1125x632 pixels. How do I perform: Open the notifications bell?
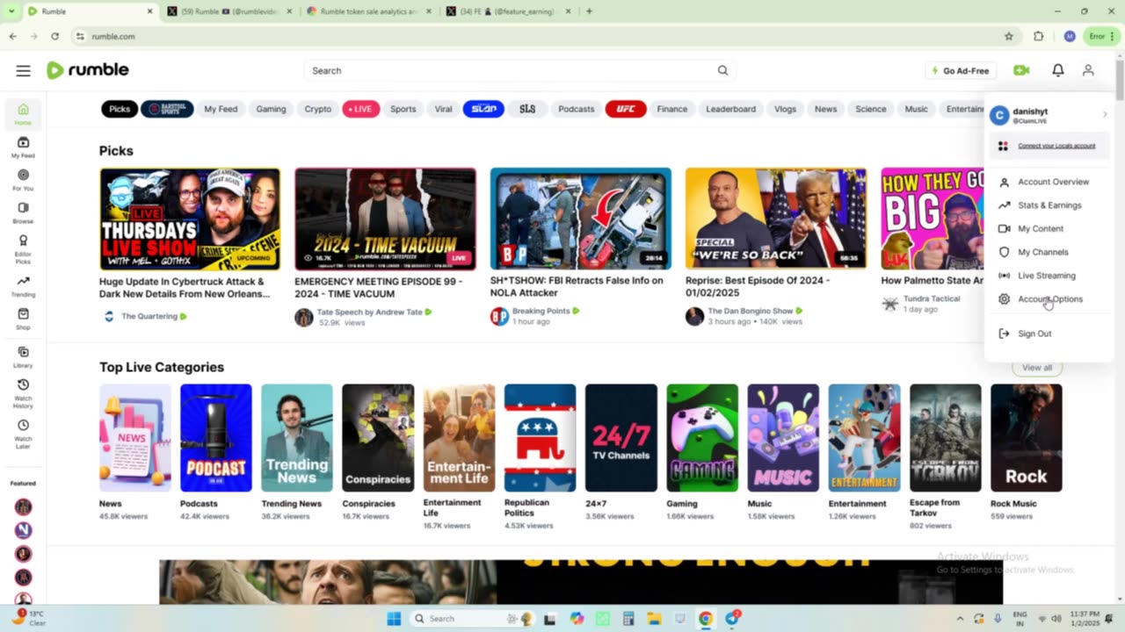[x=1058, y=70]
